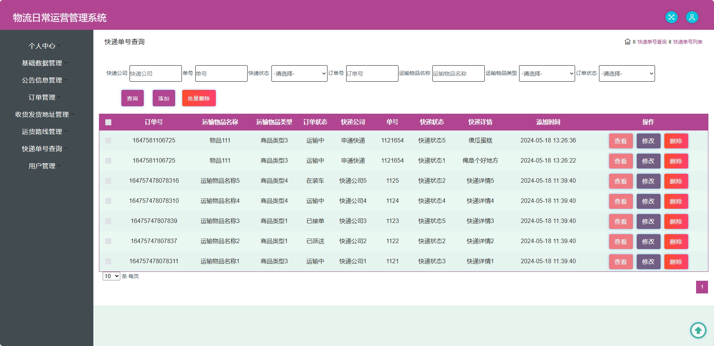This screenshot has height=346, width=714.
Task: Check the row with order 1647581106725 and 傻瓜蛋糕
Action: [x=108, y=141]
